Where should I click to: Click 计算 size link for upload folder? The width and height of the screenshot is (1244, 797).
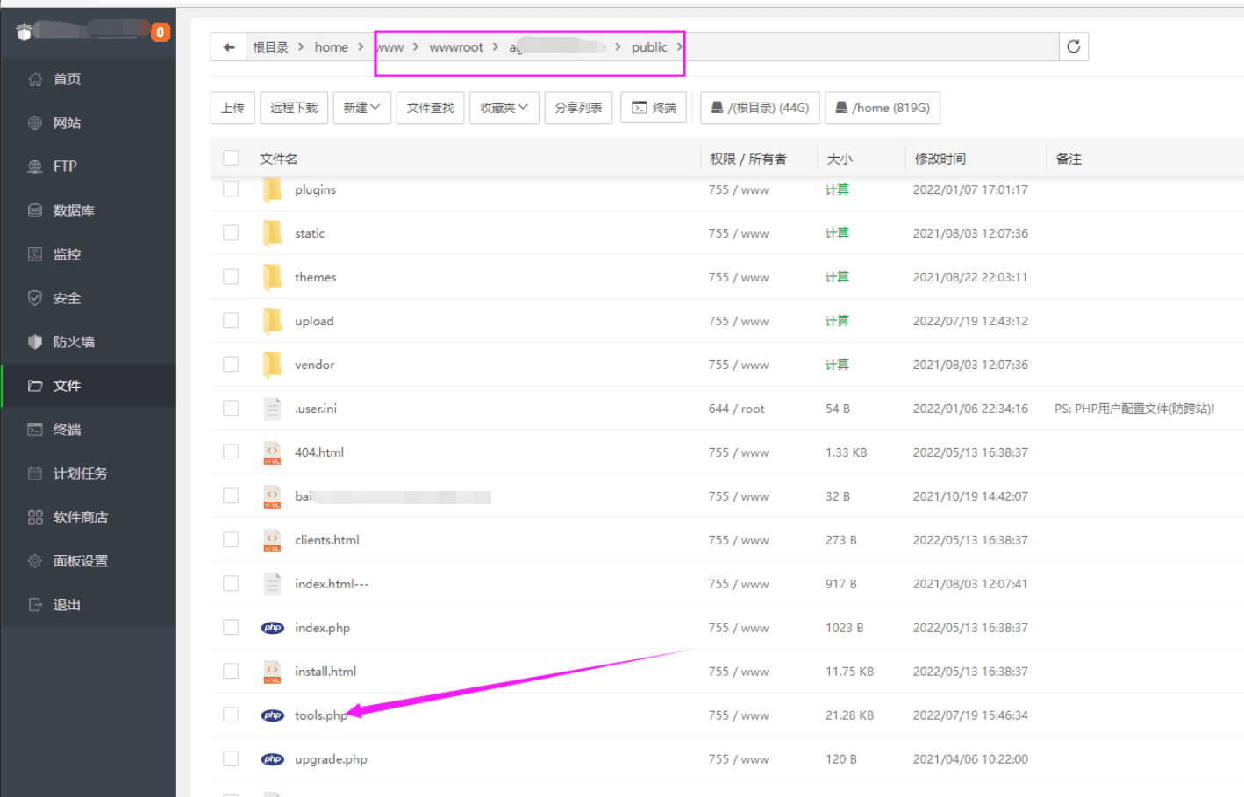837,321
